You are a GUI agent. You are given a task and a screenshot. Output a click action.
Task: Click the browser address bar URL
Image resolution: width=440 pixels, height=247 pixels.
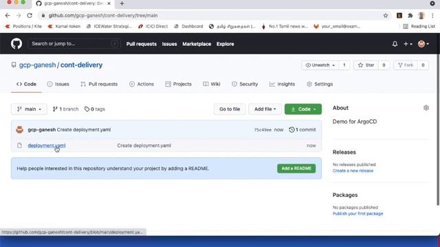tap(103, 16)
